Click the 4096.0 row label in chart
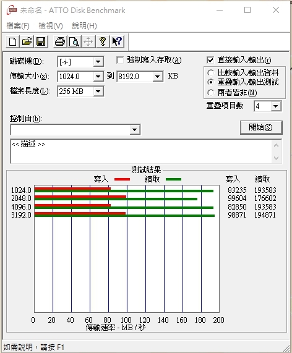The height and width of the screenshot is (353, 292). pyautogui.click(x=21, y=207)
